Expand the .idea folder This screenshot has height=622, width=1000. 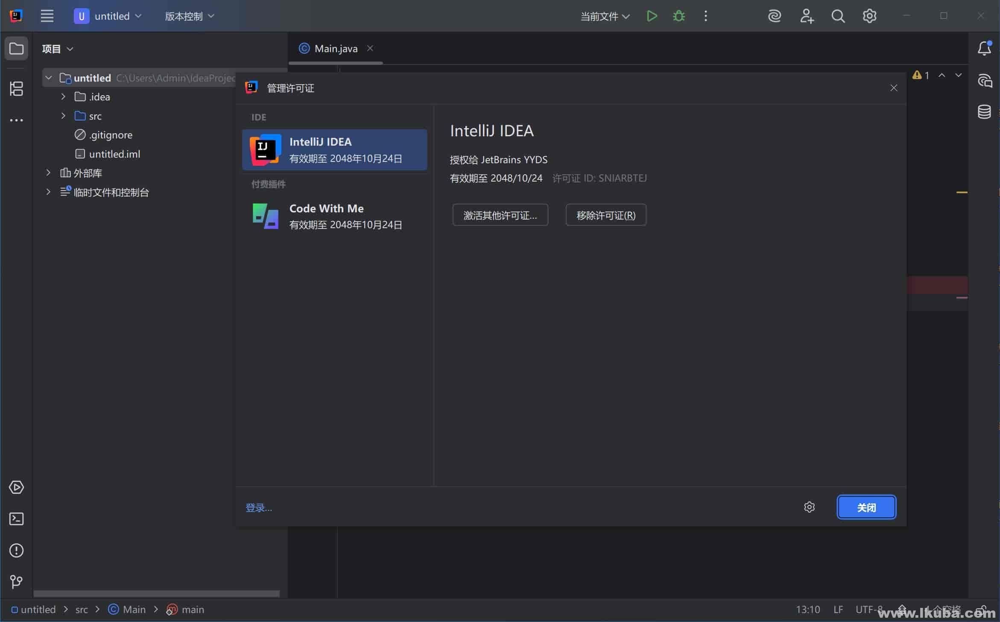[x=63, y=97]
